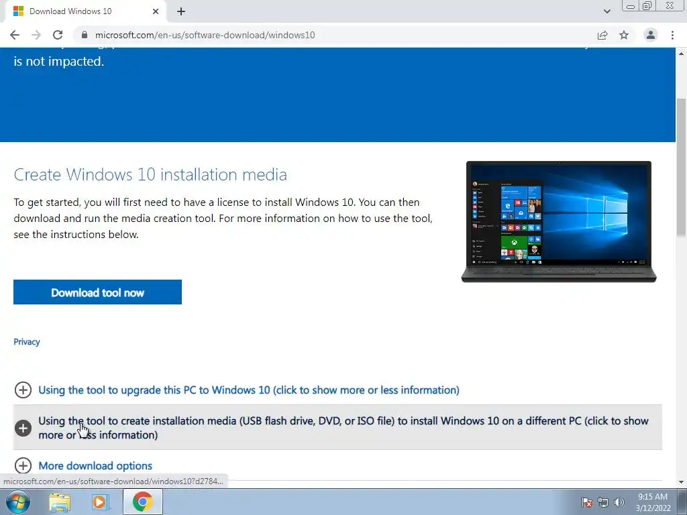Launch Windows Media Player from the taskbar
The image size is (687, 515).
point(100,502)
